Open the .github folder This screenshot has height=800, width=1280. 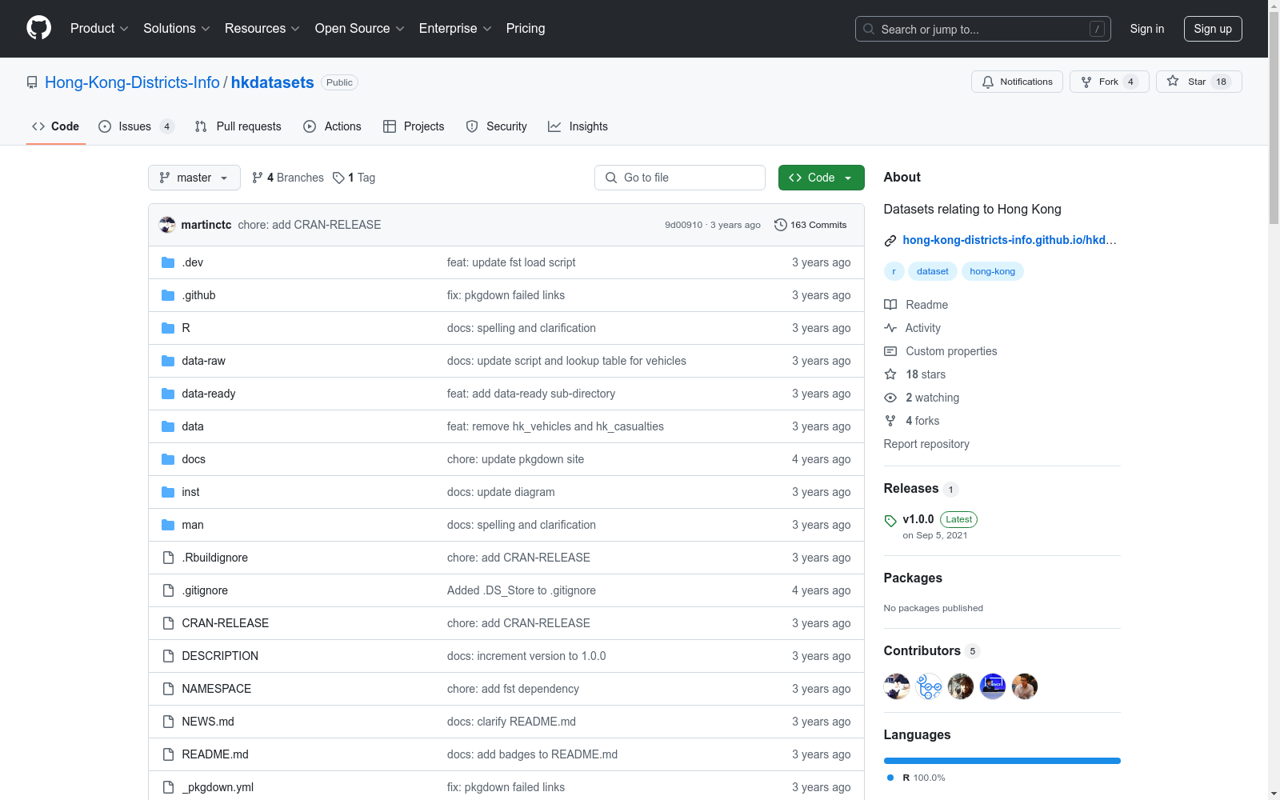(x=198, y=295)
